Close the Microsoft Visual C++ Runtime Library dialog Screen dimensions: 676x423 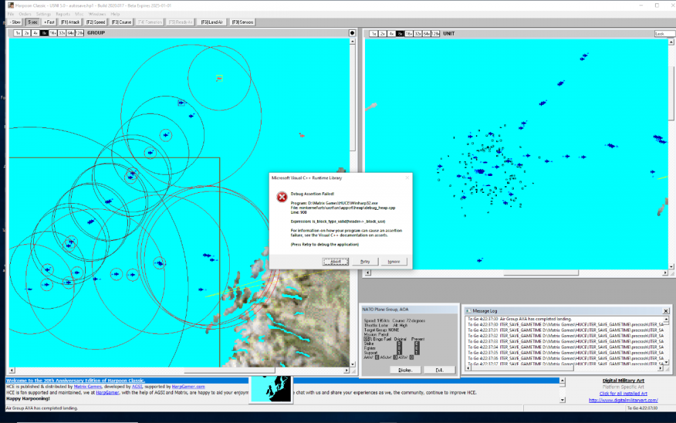coord(407,178)
